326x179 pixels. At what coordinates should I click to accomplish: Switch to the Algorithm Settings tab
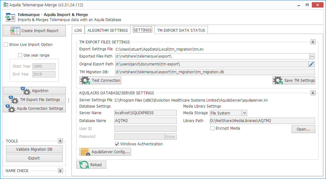coord(107,30)
